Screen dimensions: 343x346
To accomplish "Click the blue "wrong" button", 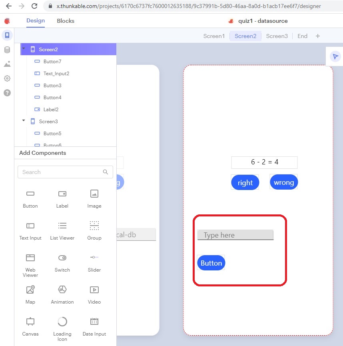I will (284, 182).
